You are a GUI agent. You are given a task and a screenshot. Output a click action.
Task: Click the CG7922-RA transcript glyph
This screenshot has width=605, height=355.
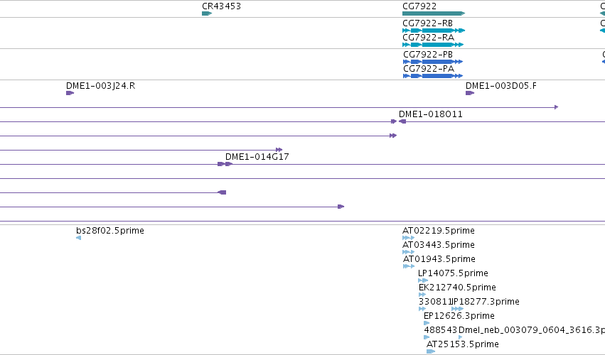tap(433, 45)
